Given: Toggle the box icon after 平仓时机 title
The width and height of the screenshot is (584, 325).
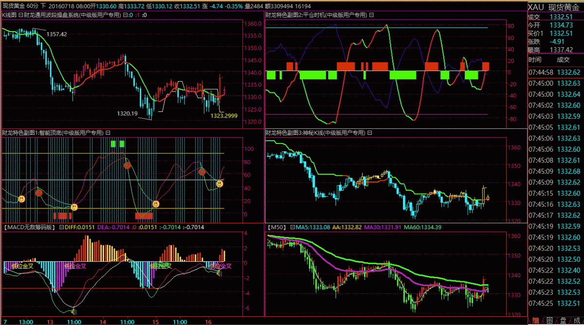Looking at the screenshot, I should (x=371, y=15).
